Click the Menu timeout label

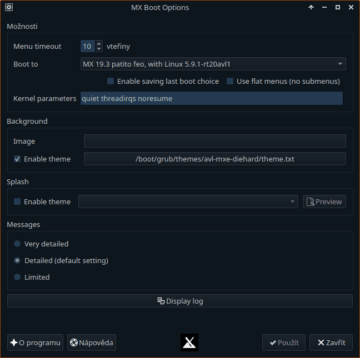point(37,46)
